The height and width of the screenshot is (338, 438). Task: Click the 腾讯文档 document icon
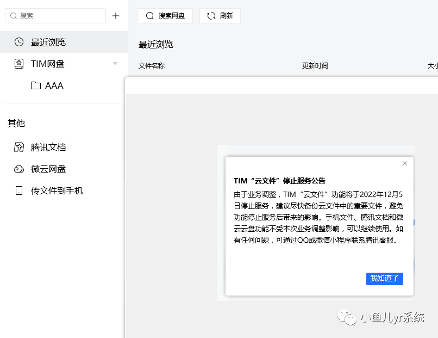point(19,147)
